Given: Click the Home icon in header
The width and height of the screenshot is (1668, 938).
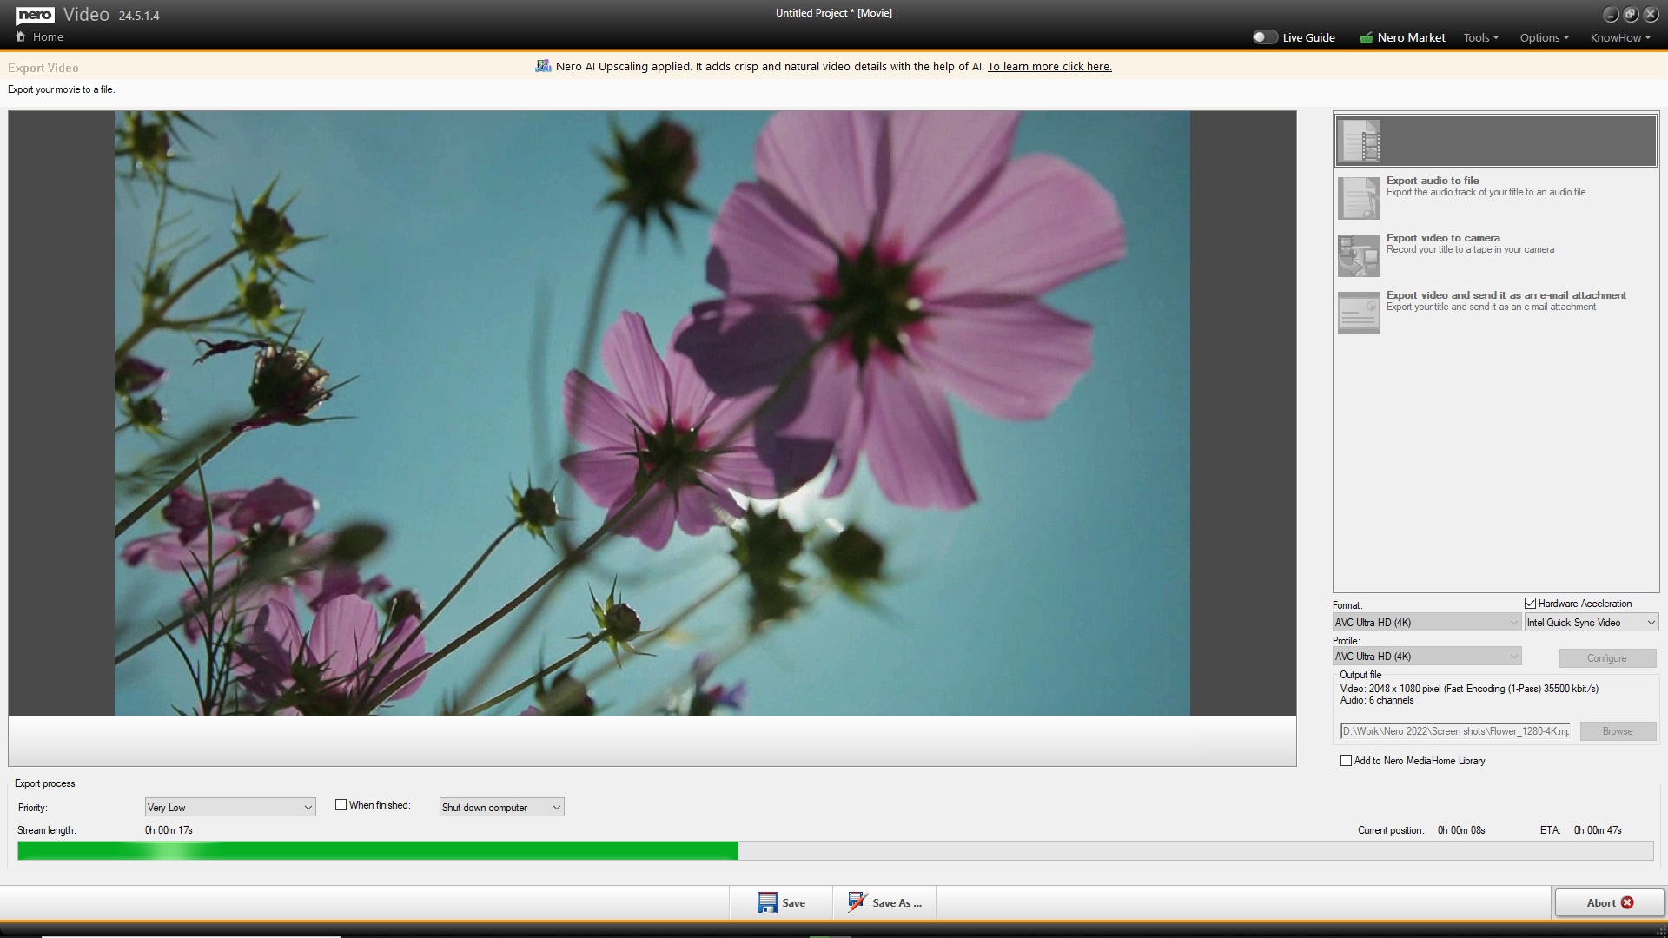Looking at the screenshot, I should coord(21,36).
